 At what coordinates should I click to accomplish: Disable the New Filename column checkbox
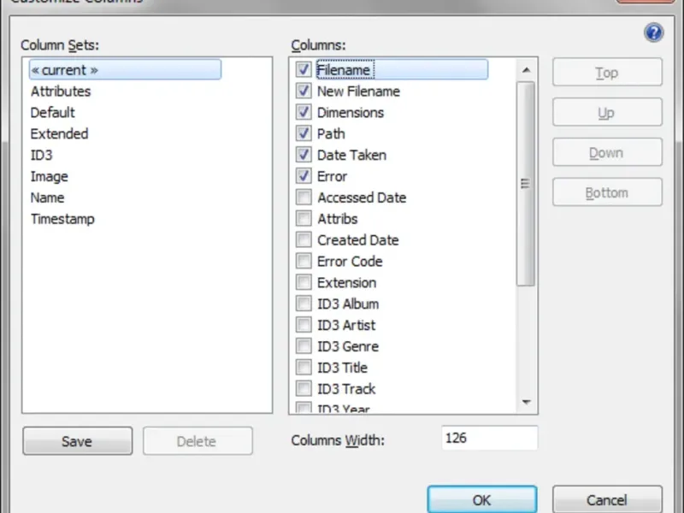(x=304, y=91)
